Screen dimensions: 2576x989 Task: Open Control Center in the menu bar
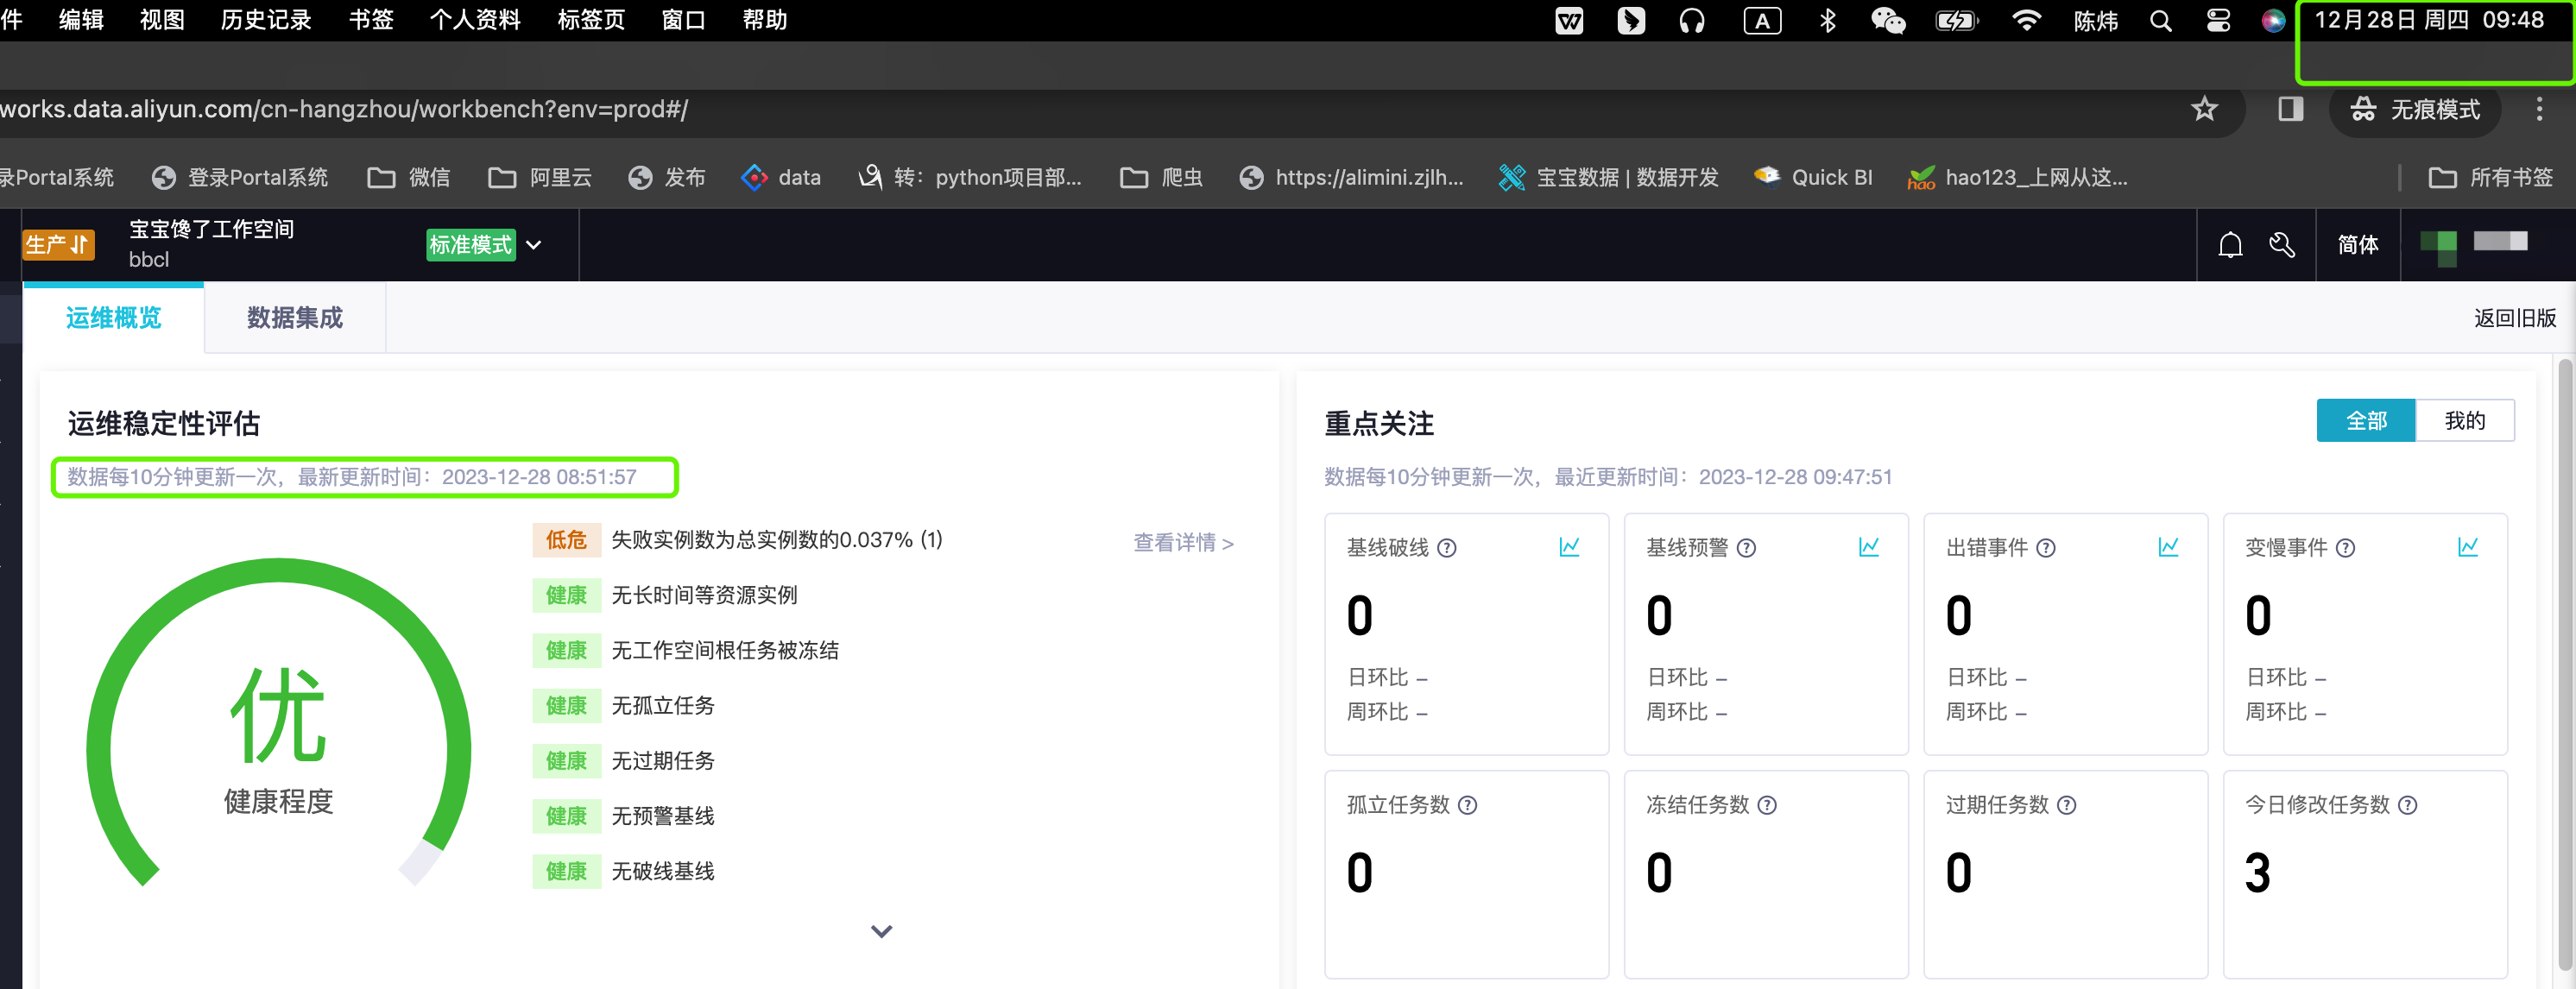(2218, 21)
